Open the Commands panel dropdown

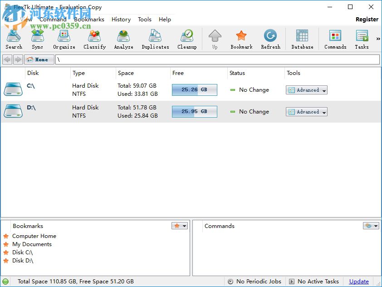pyautogui.click(x=371, y=226)
